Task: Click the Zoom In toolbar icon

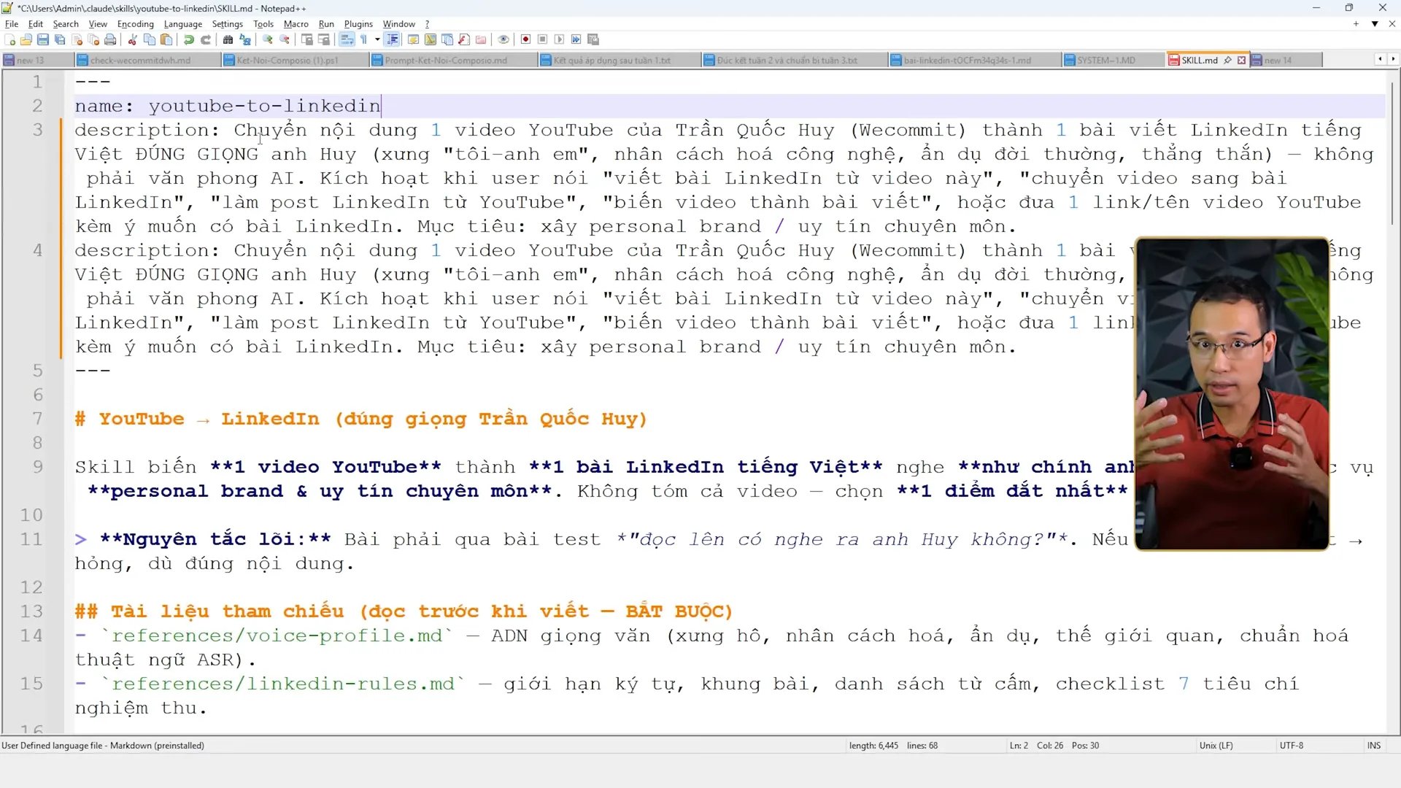Action: 268,39
